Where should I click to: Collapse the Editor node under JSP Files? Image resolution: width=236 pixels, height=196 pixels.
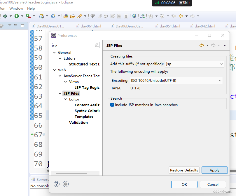(x=65, y=99)
